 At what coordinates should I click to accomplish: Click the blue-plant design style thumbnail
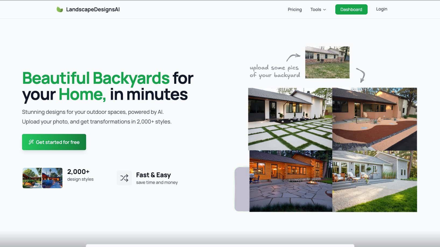(53, 178)
